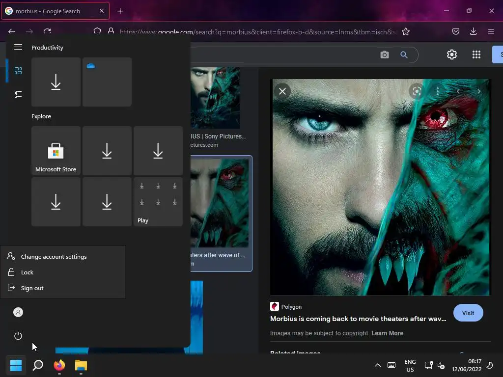Choose Lock from the account menu
503x377 pixels.
[x=63, y=272]
